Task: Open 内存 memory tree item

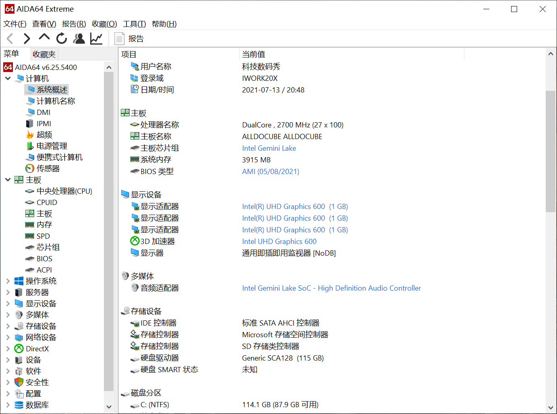Action: pos(39,225)
